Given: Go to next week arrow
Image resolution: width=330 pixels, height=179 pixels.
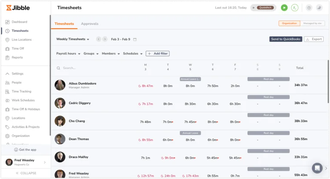Looking at the screenshot, I should 105,39.
